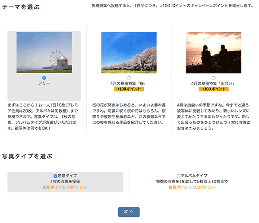Screen dimensions: 259x223
Task: Click the +100 ポイント badge under 桜
Action: coord(129,89)
